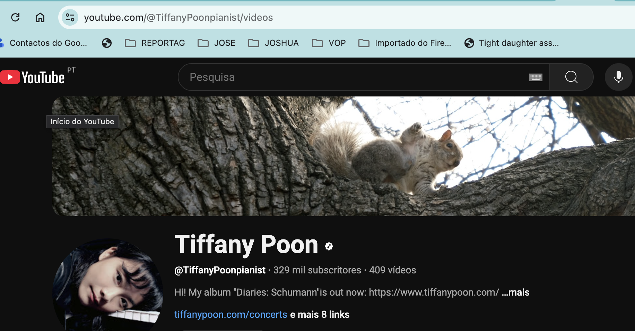Open the tiffanypoon.com/concerts link
Image resolution: width=635 pixels, height=331 pixels.
(x=230, y=314)
